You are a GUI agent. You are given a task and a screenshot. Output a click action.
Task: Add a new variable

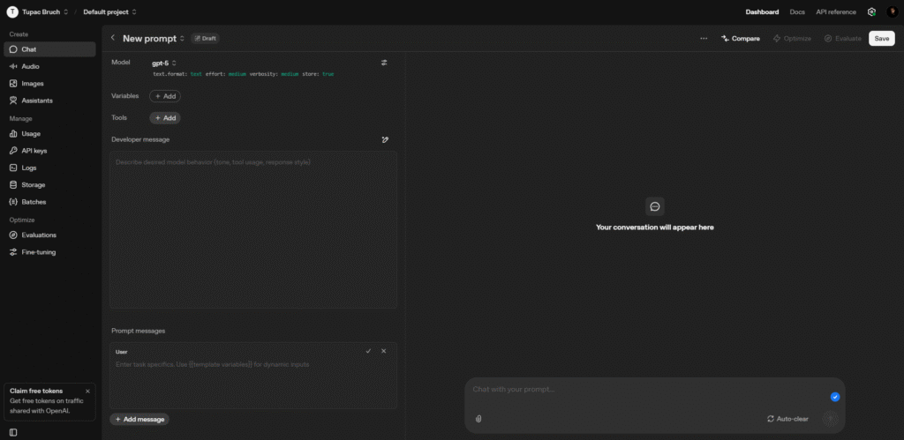pos(165,96)
